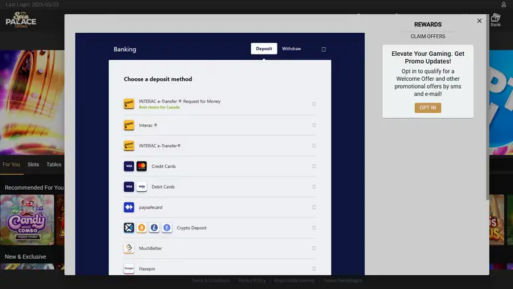The image size is (513, 289).
Task: Open the user account profile icon
Action: pyautogui.click(x=504, y=5)
